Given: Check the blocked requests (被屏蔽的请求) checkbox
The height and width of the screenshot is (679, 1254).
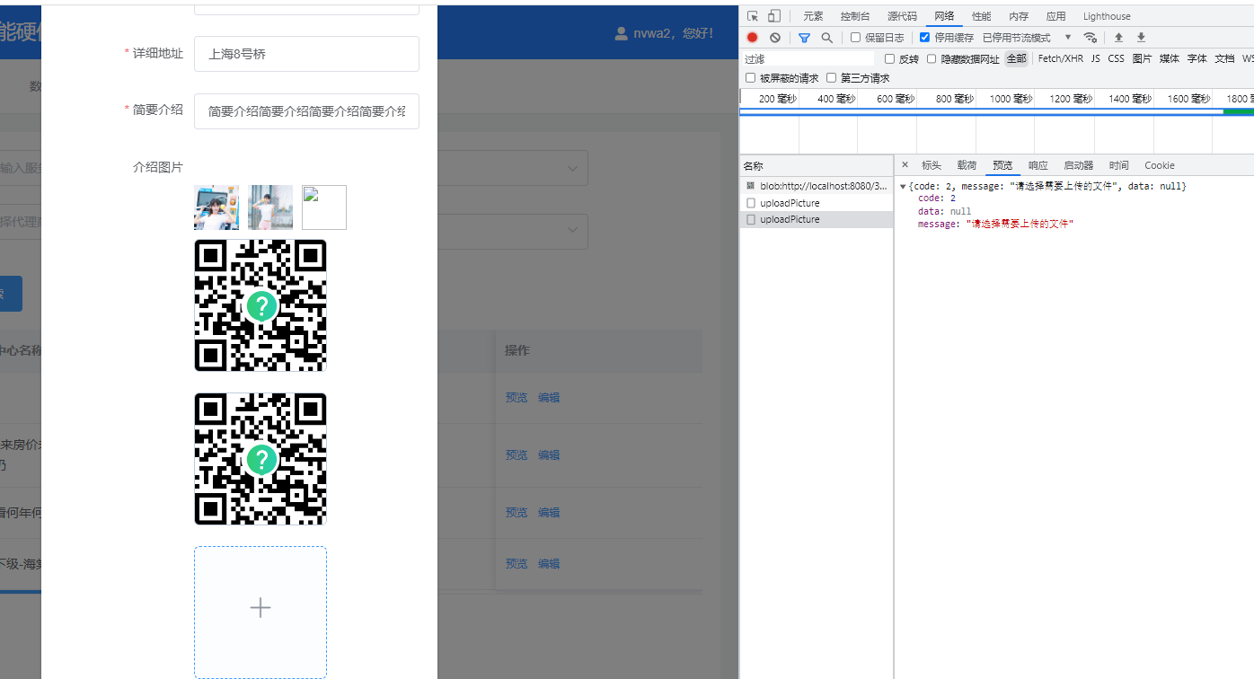Looking at the screenshot, I should pyautogui.click(x=751, y=78).
